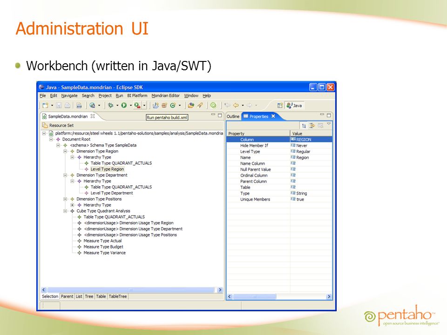Click the green refresh gear icon
The height and width of the screenshot is (335, 447).
pos(213,106)
